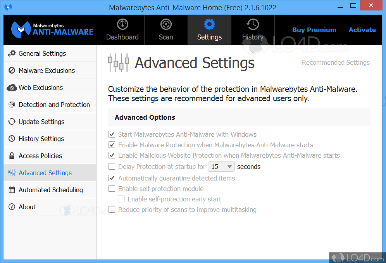386x263 pixels.
Task: Click the Update Settings refresh icon
Action: pos(12,122)
